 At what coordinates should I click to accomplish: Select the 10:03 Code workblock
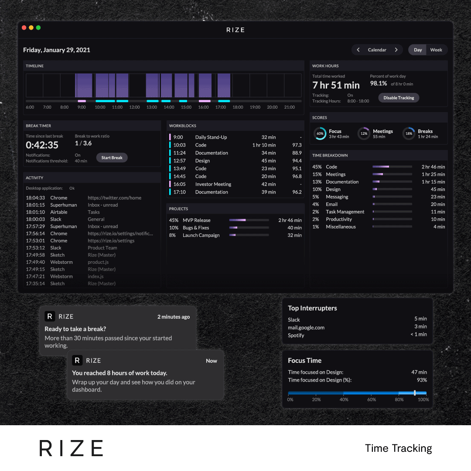pos(235,145)
